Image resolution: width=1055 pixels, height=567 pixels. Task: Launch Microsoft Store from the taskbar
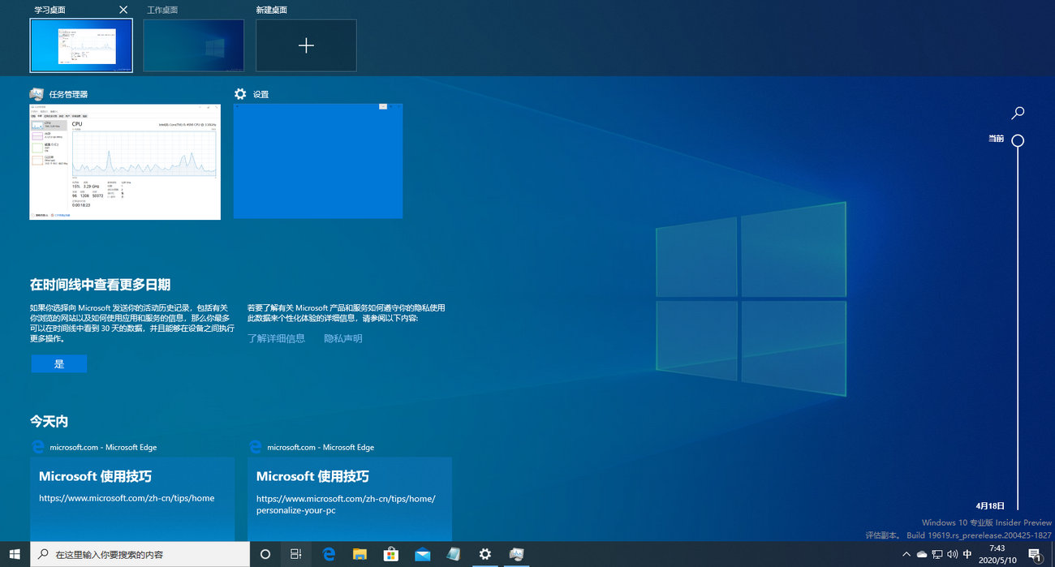[391, 554]
